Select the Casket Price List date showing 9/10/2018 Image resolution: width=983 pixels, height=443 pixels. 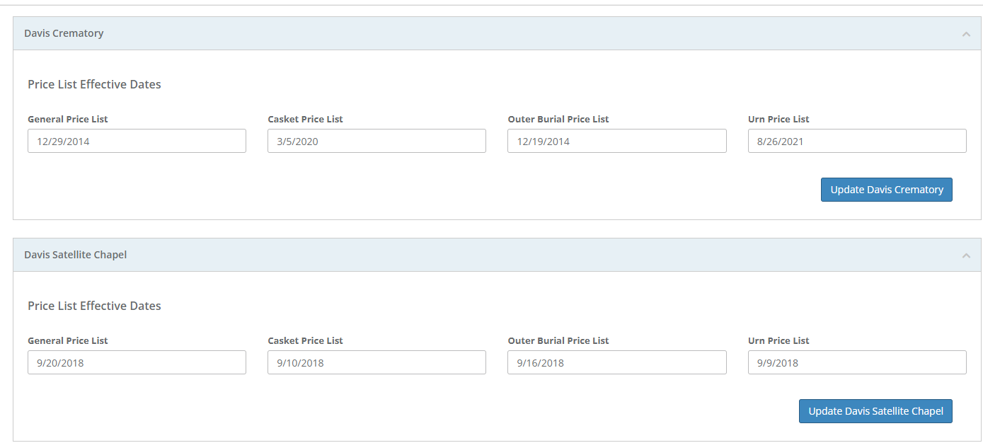click(x=376, y=362)
